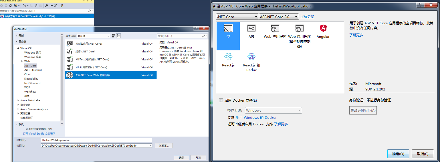The width and height of the screenshot is (440, 162).
Task: Click search magnifier in 添加新项目 dialog
Action: click(204, 36)
